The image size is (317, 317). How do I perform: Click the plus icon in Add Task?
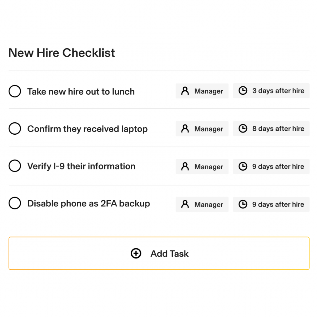(136, 253)
